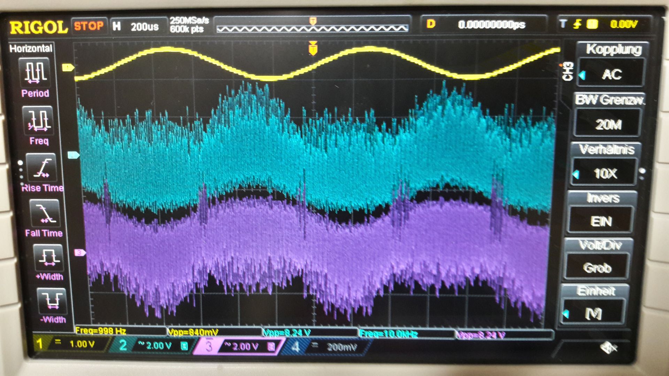The width and height of the screenshot is (669, 376).
Task: Click the RIGOL logo
Action: click(38, 27)
